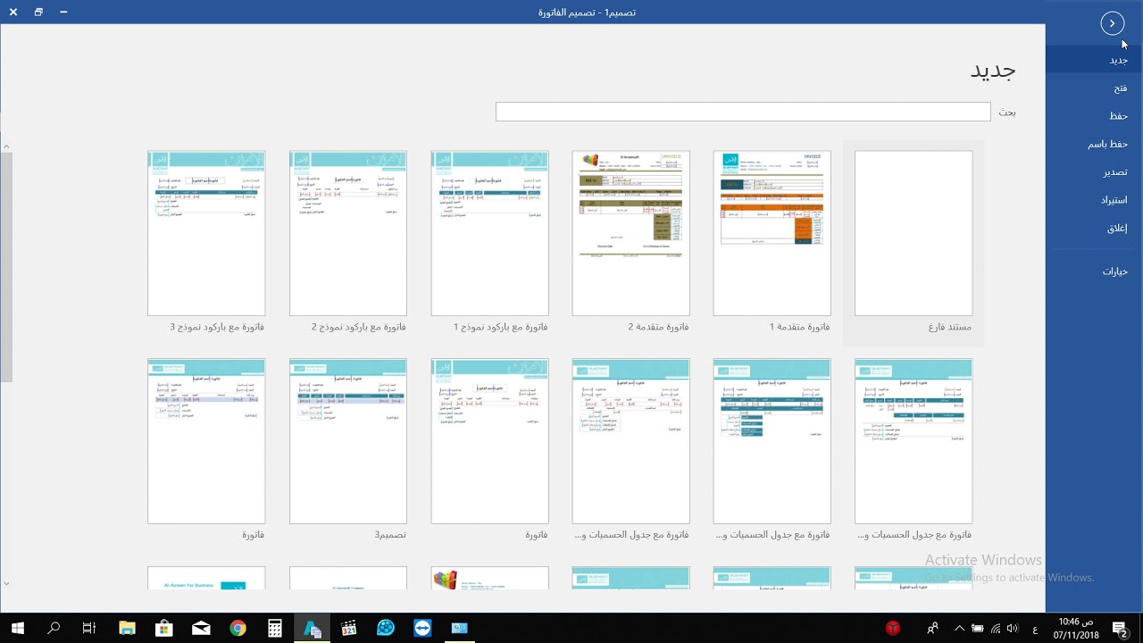Choose فاتورة مع باركود نموذج 2 template
The image size is (1143, 643).
pos(348,233)
